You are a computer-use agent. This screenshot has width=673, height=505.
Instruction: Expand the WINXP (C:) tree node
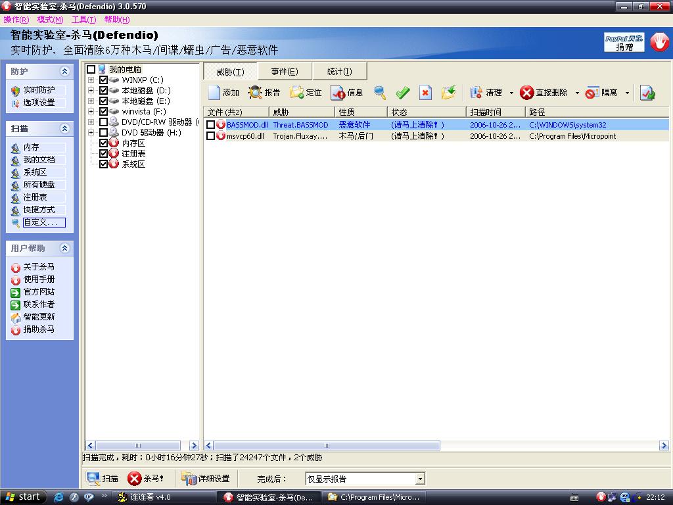tap(91, 80)
